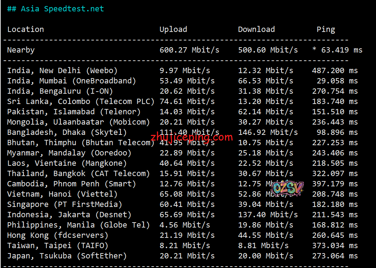Click Bangladesh Dhaka download value 146.92 Mbit/s
Image resolution: width=376 pixels, height=268 pixels.
tap(268, 132)
